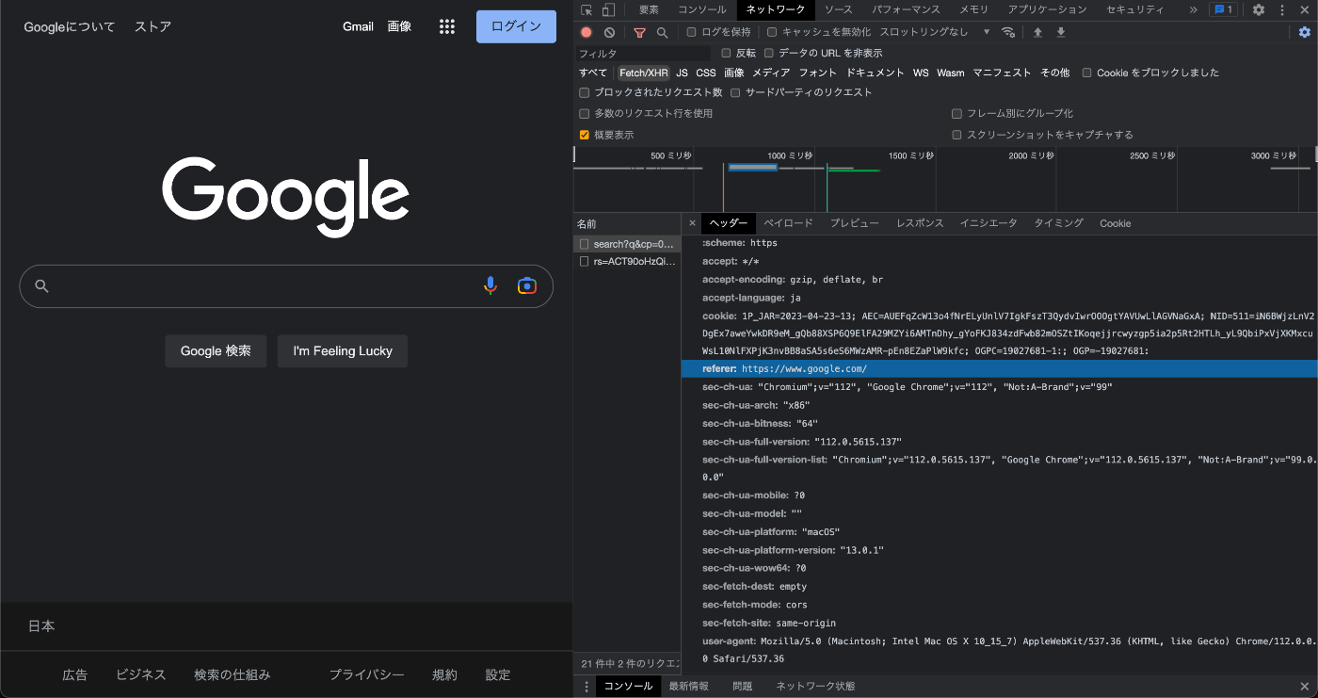Close the DevTools panel

tap(1304, 9)
